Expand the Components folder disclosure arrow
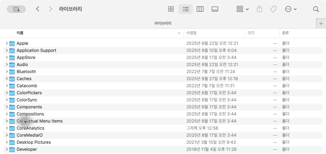This screenshot has height=154, width=326. pos(7,107)
